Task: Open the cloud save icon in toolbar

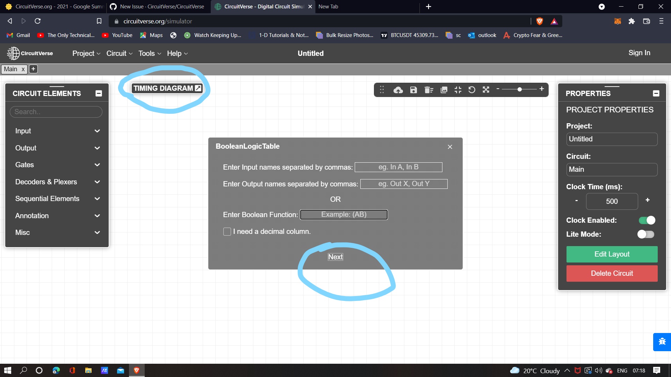Action: tap(398, 90)
